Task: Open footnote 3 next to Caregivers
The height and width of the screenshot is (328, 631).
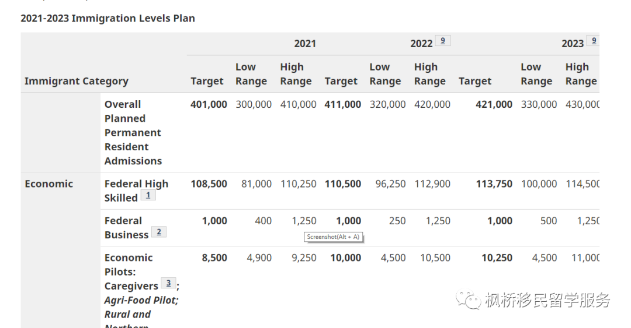Action: point(168,284)
